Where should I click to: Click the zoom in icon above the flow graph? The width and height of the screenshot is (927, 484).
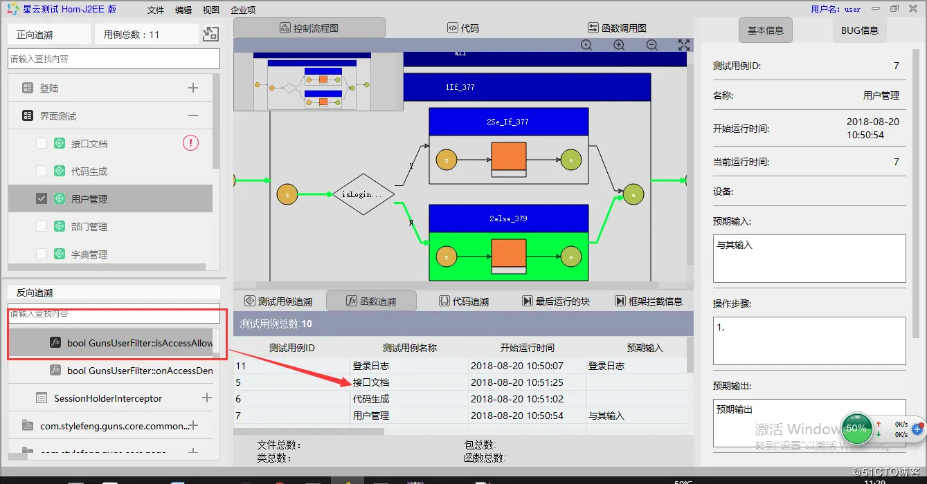click(618, 44)
